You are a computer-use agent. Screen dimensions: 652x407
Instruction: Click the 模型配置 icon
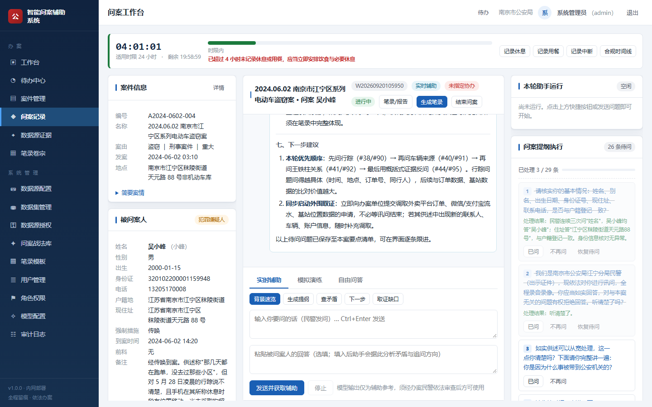[13, 316]
